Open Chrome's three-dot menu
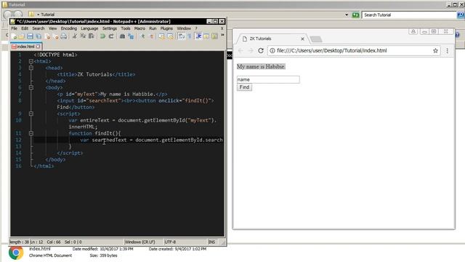 [x=448, y=51]
